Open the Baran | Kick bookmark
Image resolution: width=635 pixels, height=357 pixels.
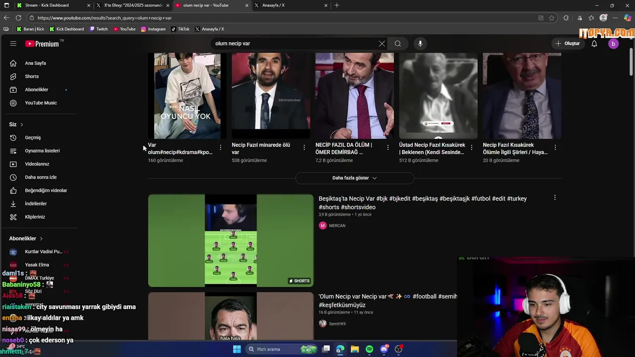[x=30, y=29]
